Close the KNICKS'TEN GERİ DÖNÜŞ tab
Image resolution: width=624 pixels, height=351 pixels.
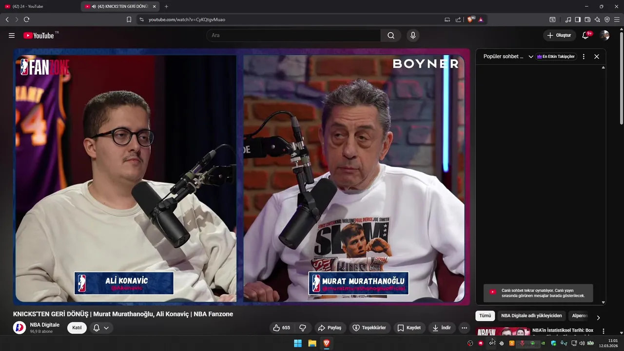coord(154,6)
